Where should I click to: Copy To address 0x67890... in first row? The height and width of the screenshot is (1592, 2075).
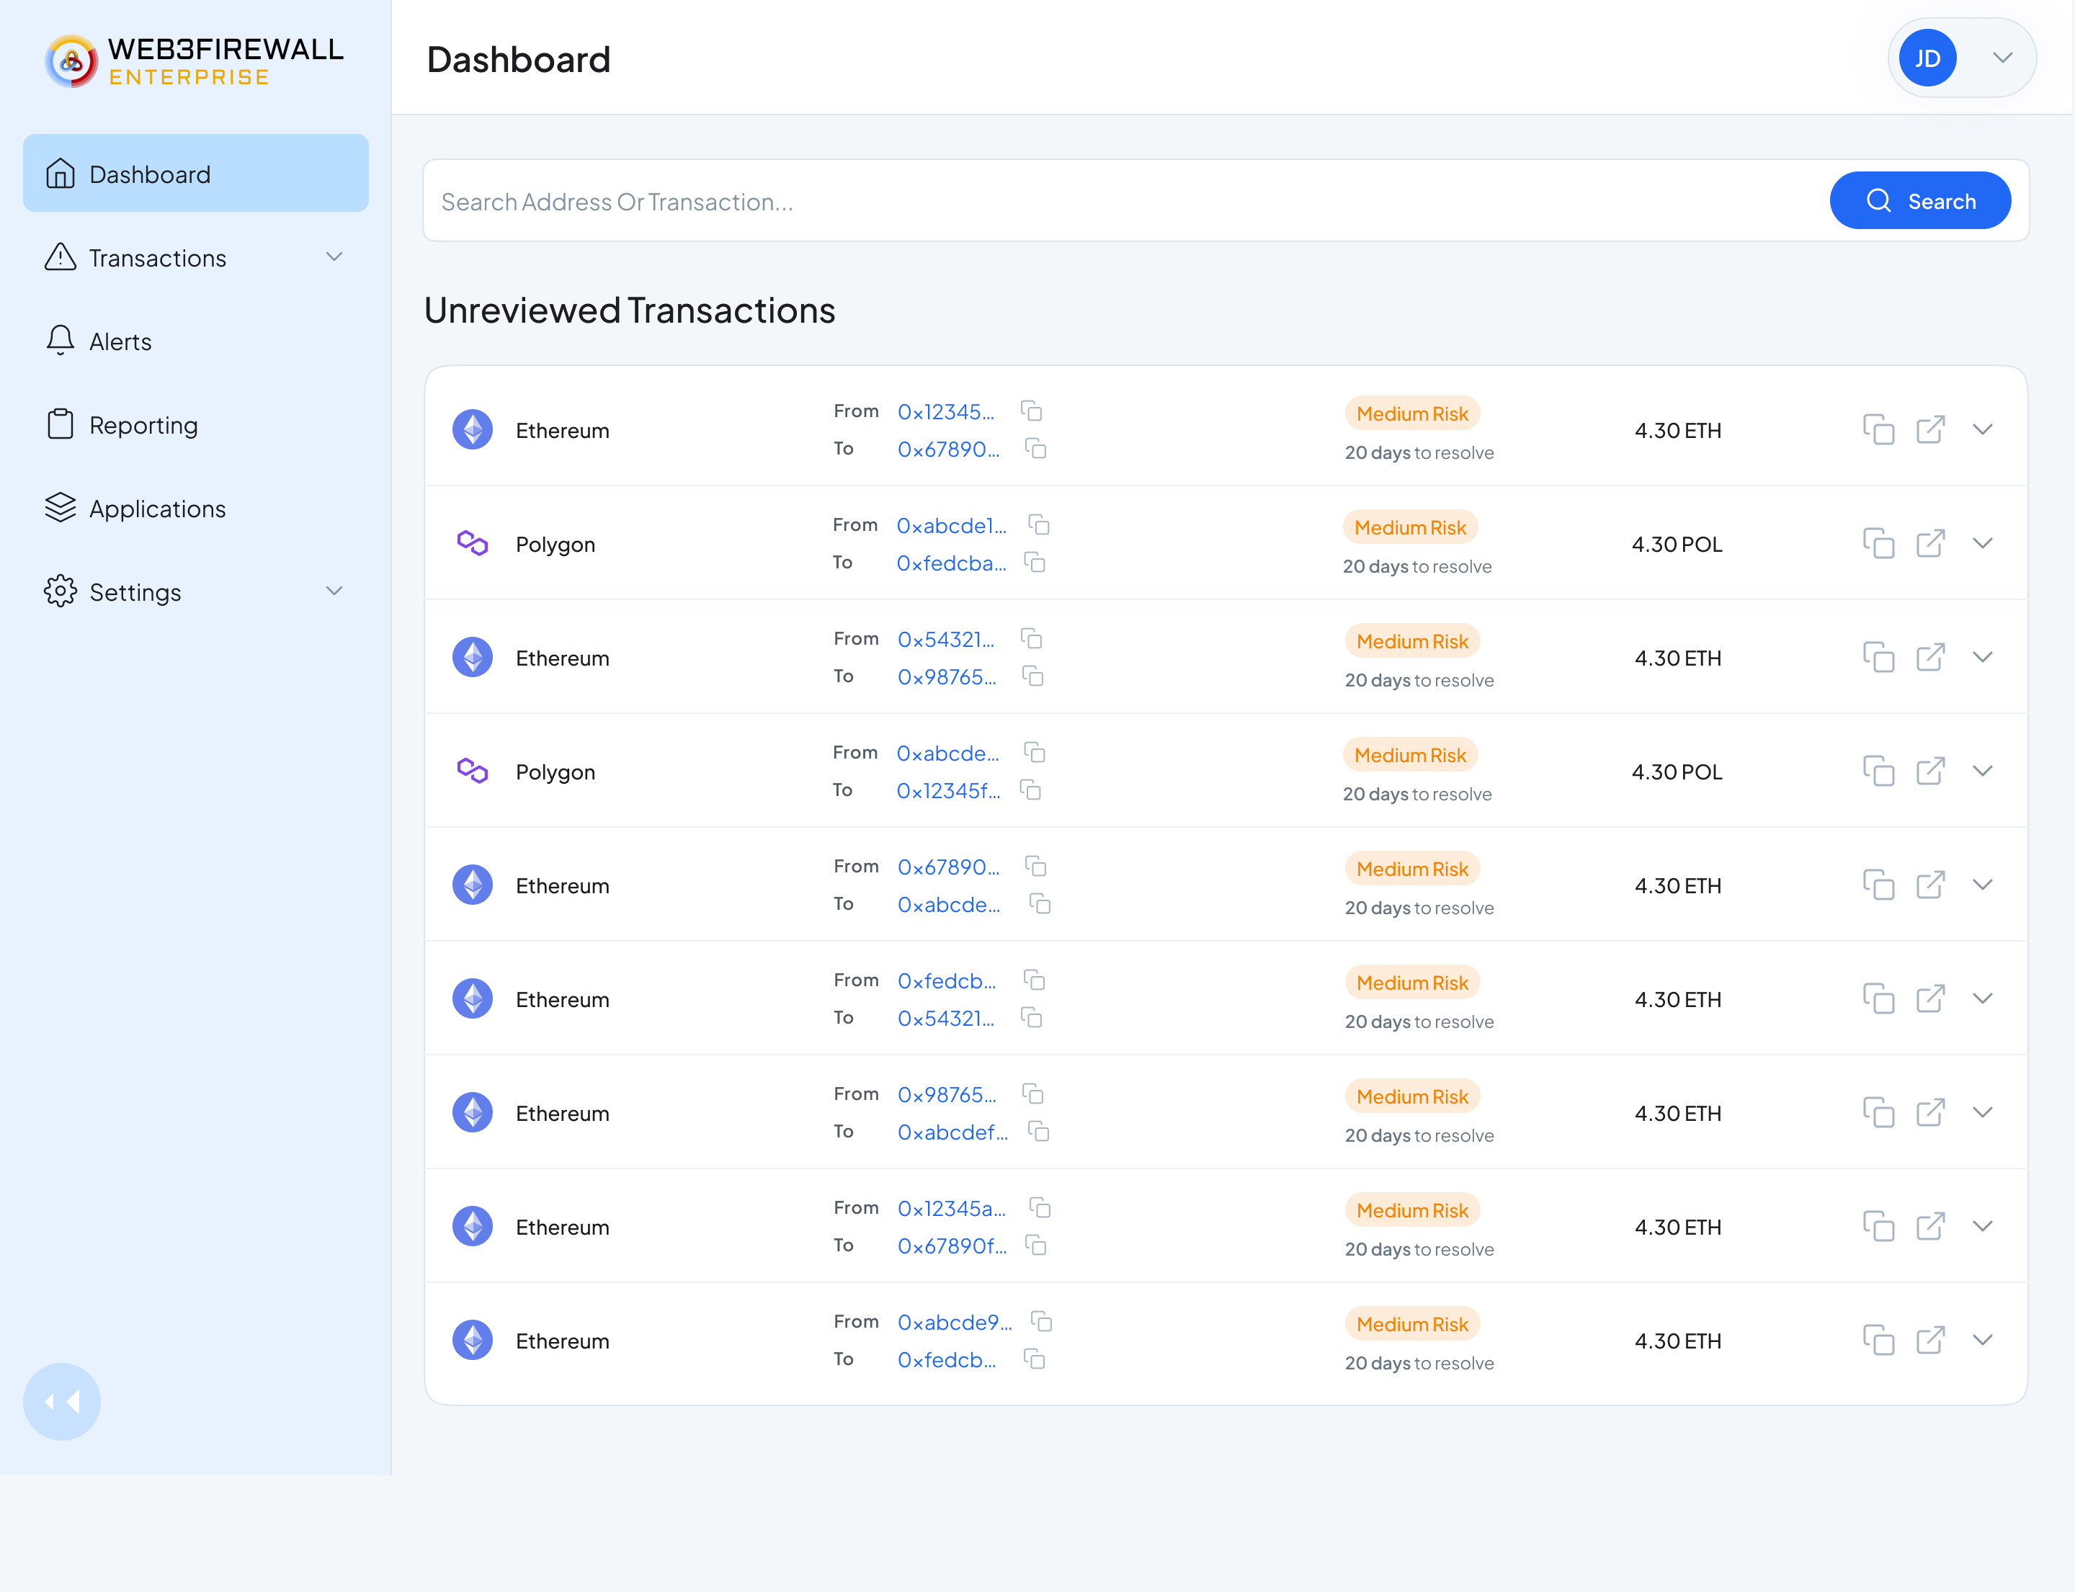point(1035,448)
